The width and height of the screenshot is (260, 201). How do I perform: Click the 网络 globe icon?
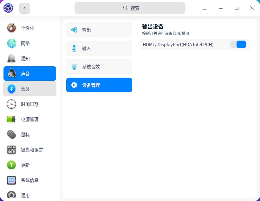[11, 43]
